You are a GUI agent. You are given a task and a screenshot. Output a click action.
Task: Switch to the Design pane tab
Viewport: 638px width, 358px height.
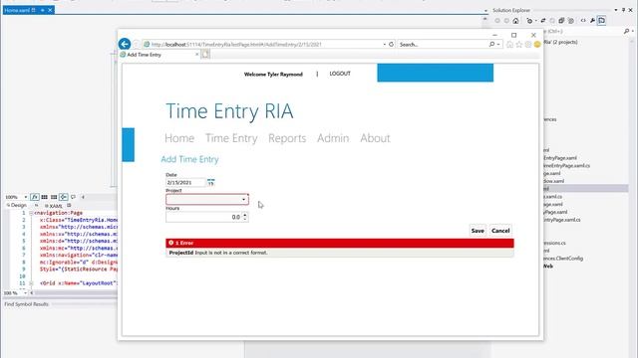point(16,206)
